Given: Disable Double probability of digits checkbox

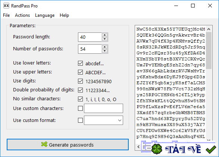Looking at the screenshot, I should tap(80, 90).
